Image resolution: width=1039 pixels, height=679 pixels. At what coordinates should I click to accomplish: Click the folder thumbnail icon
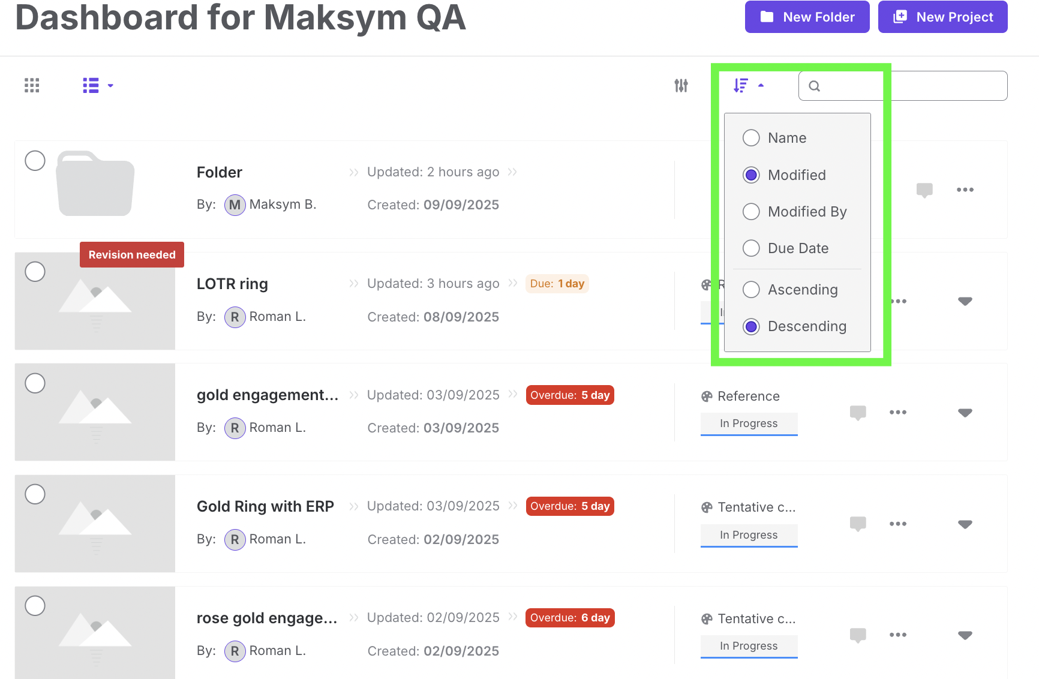coord(95,184)
